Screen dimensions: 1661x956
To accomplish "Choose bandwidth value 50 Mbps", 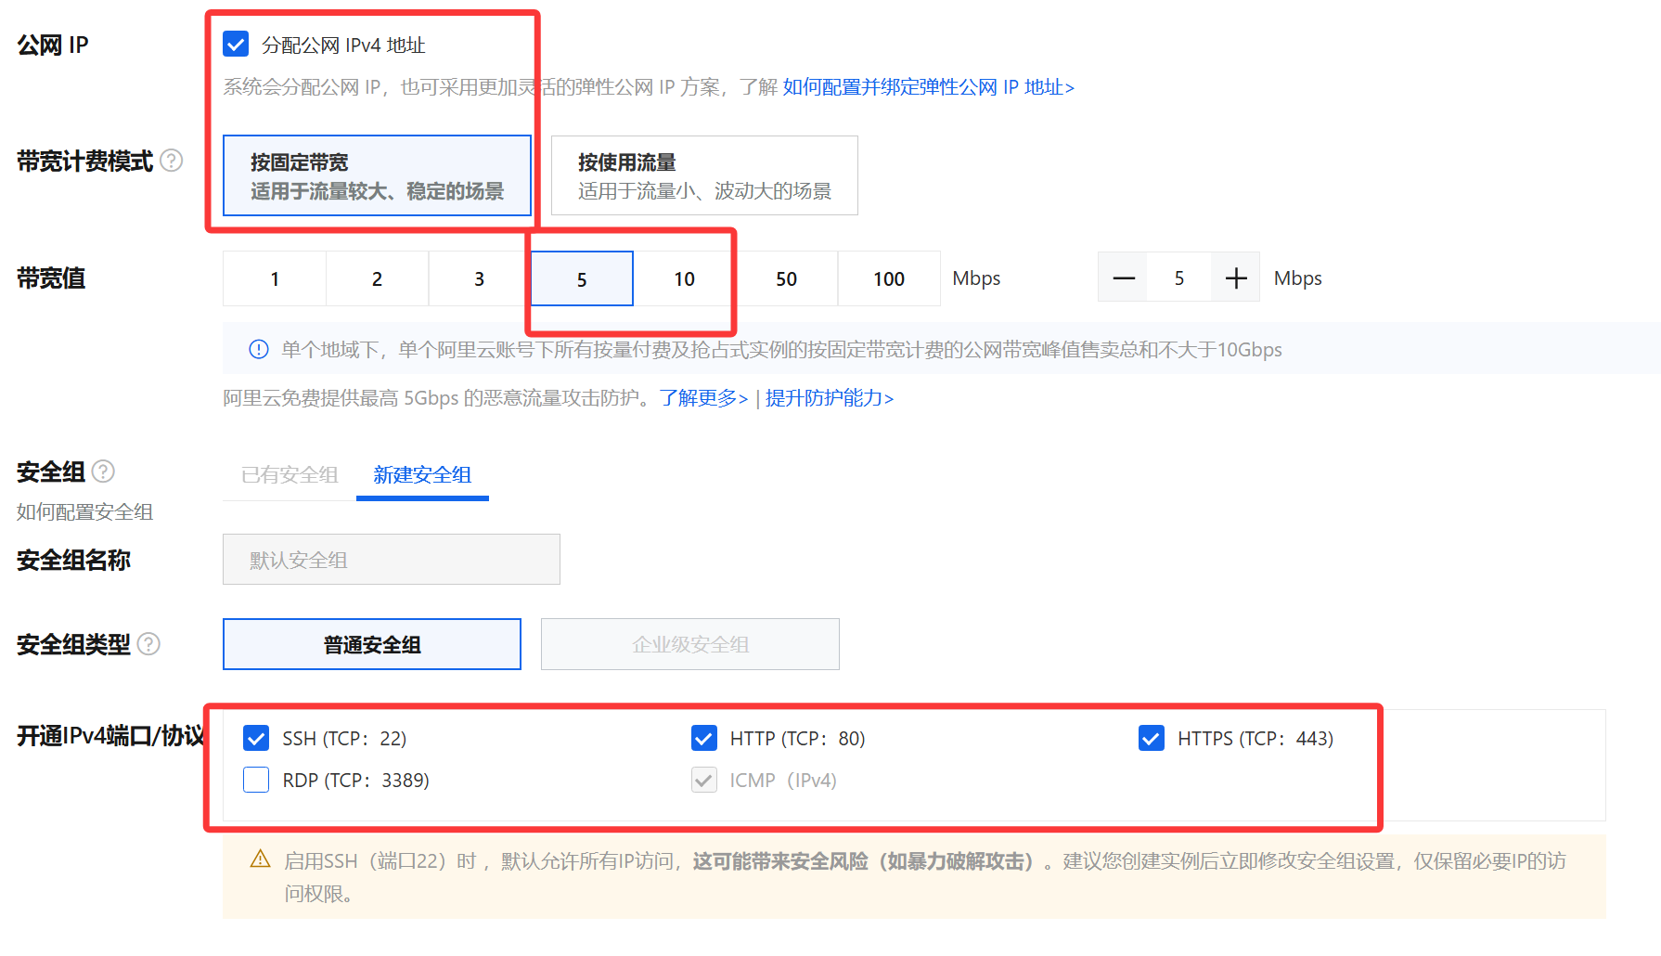I will [787, 278].
